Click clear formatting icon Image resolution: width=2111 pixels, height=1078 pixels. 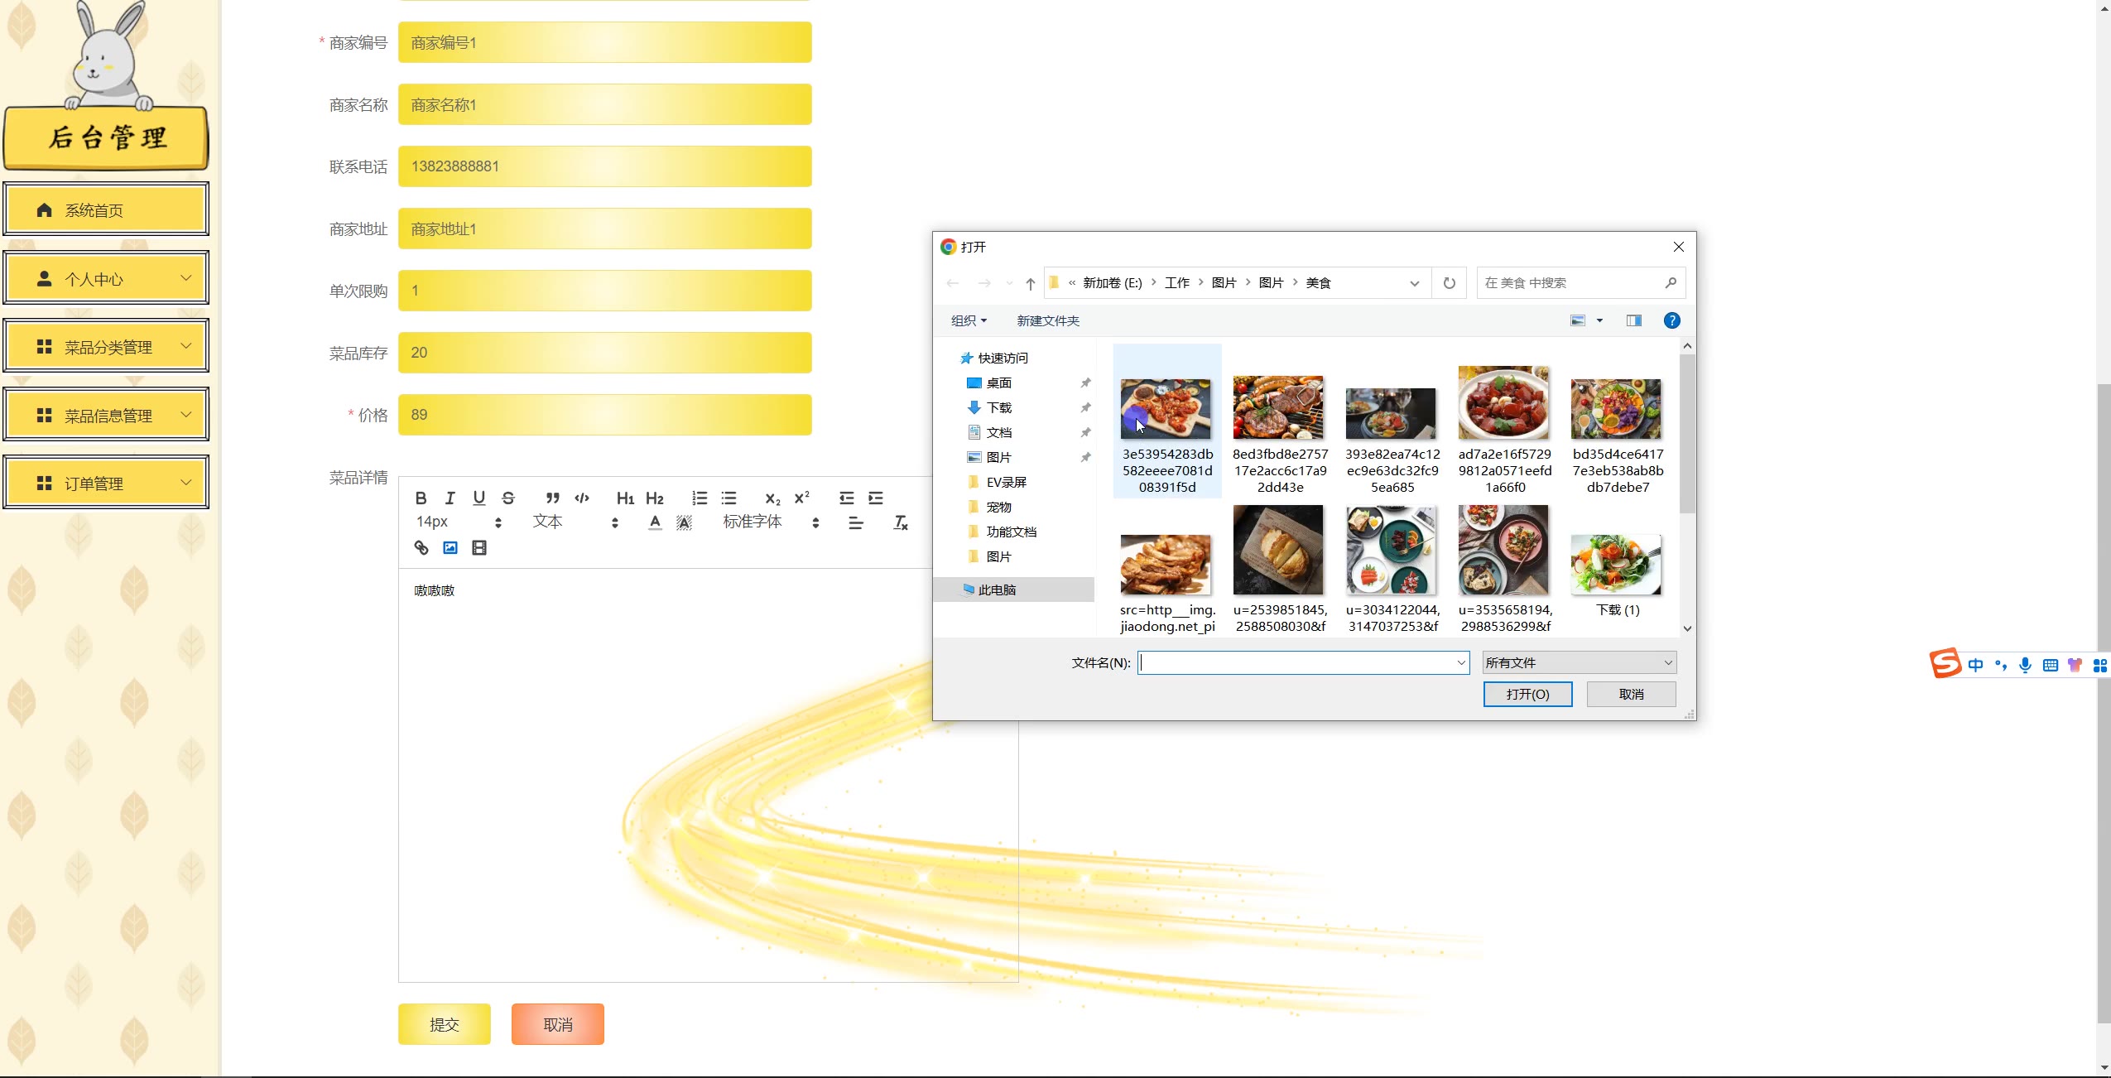click(x=901, y=522)
